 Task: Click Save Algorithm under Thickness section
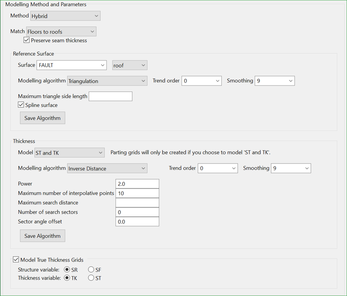click(x=42, y=236)
